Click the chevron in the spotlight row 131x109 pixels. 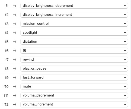tap(125, 33)
